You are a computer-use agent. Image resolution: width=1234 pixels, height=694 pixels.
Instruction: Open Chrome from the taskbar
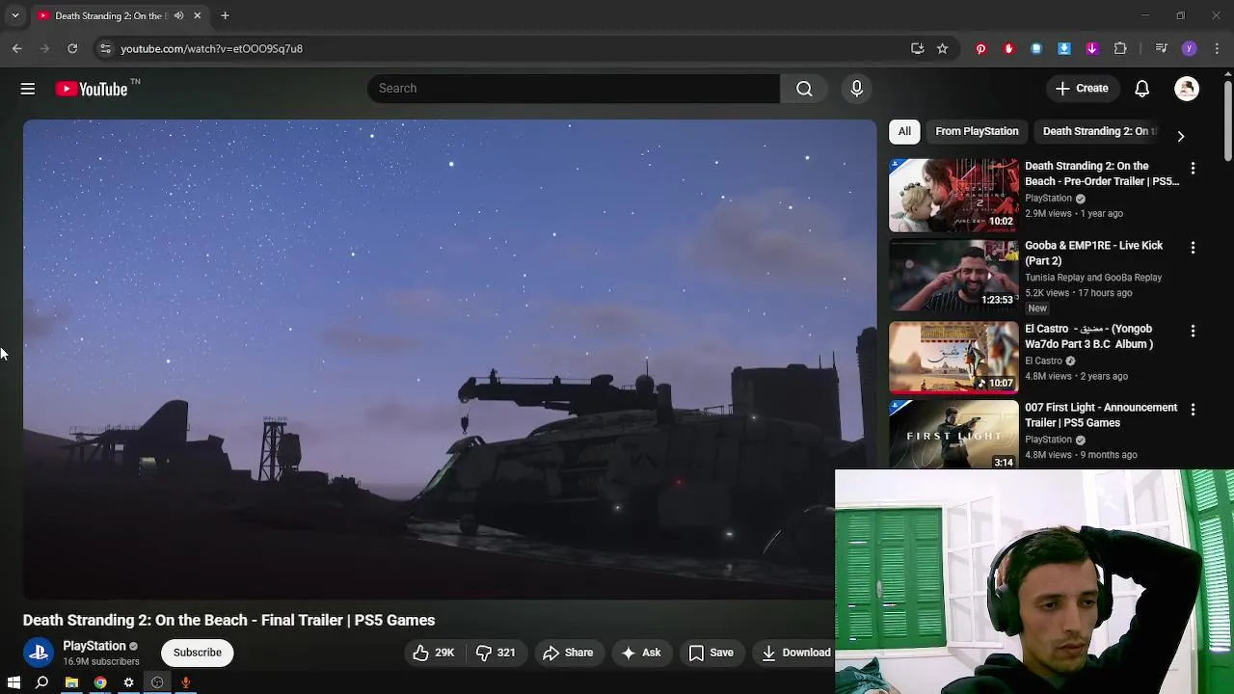point(100,682)
